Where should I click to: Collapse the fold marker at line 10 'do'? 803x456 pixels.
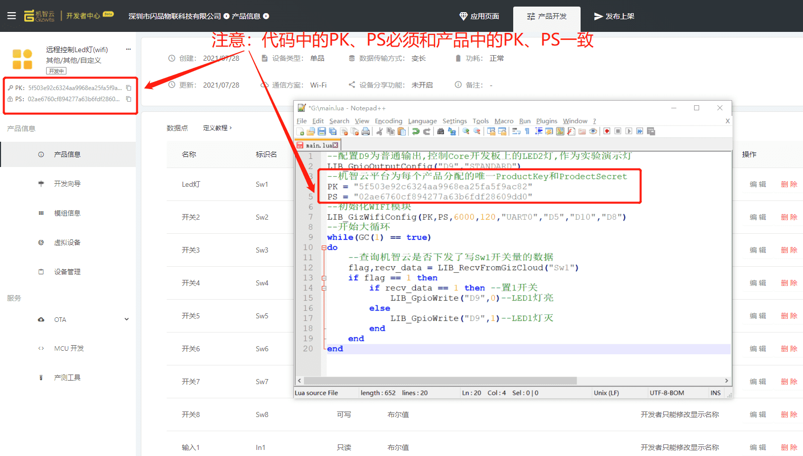click(x=324, y=247)
